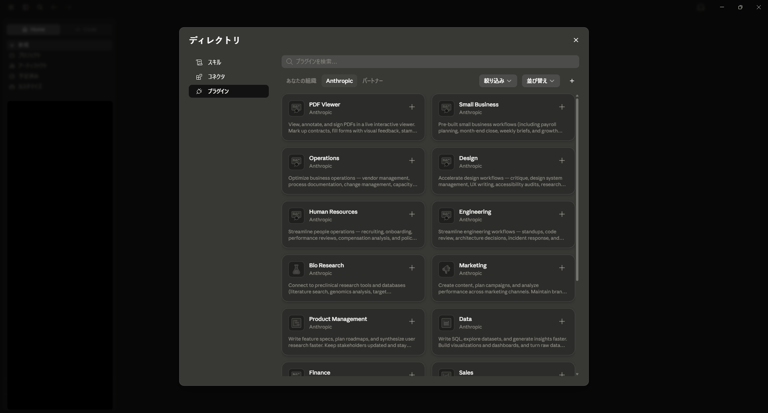Click the プラグインを検索 search field
Viewport: 768px width, 413px height.
point(430,62)
